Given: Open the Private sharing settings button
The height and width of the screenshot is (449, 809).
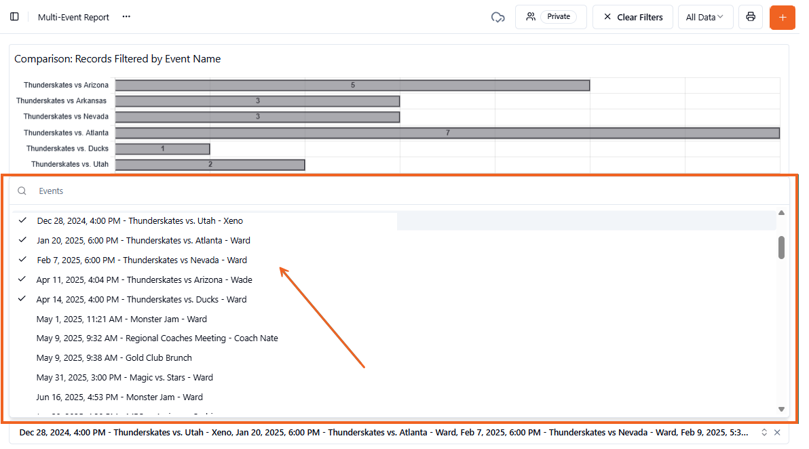Looking at the screenshot, I should (x=550, y=17).
